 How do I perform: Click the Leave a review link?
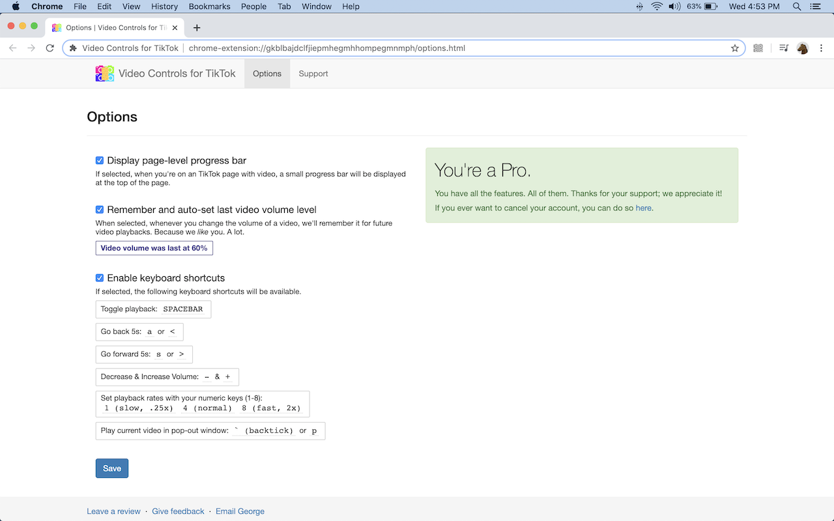[x=113, y=511]
